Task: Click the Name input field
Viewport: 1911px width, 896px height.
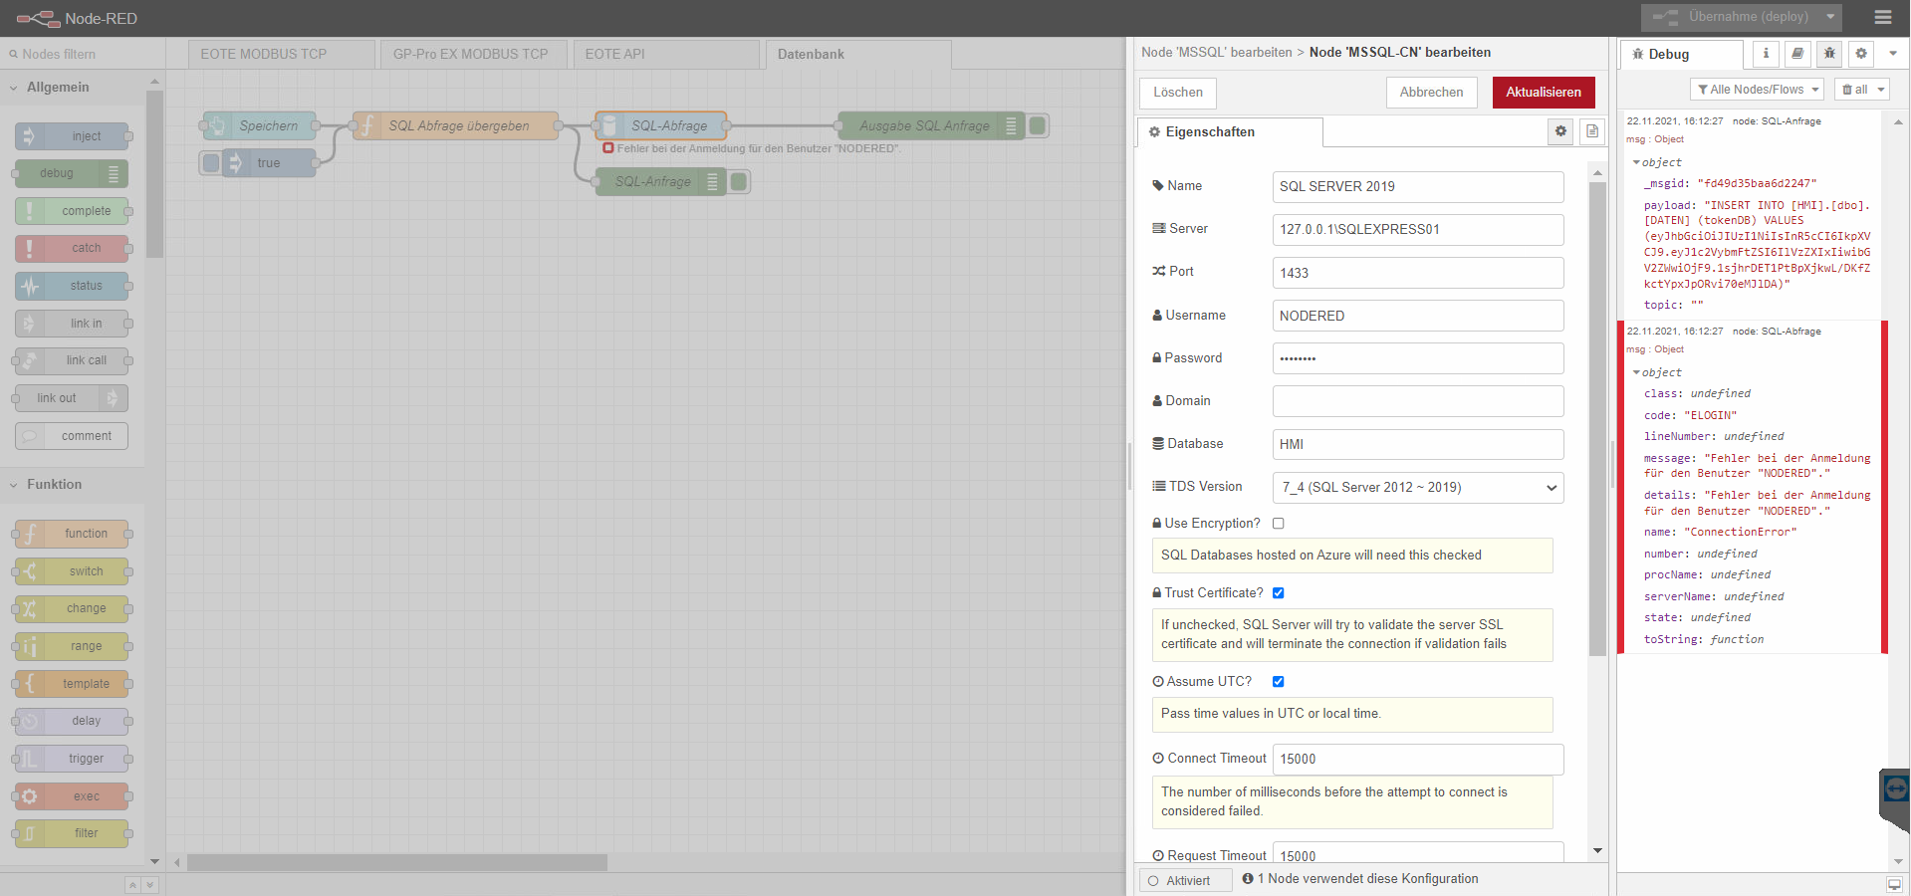Action: [x=1418, y=186]
